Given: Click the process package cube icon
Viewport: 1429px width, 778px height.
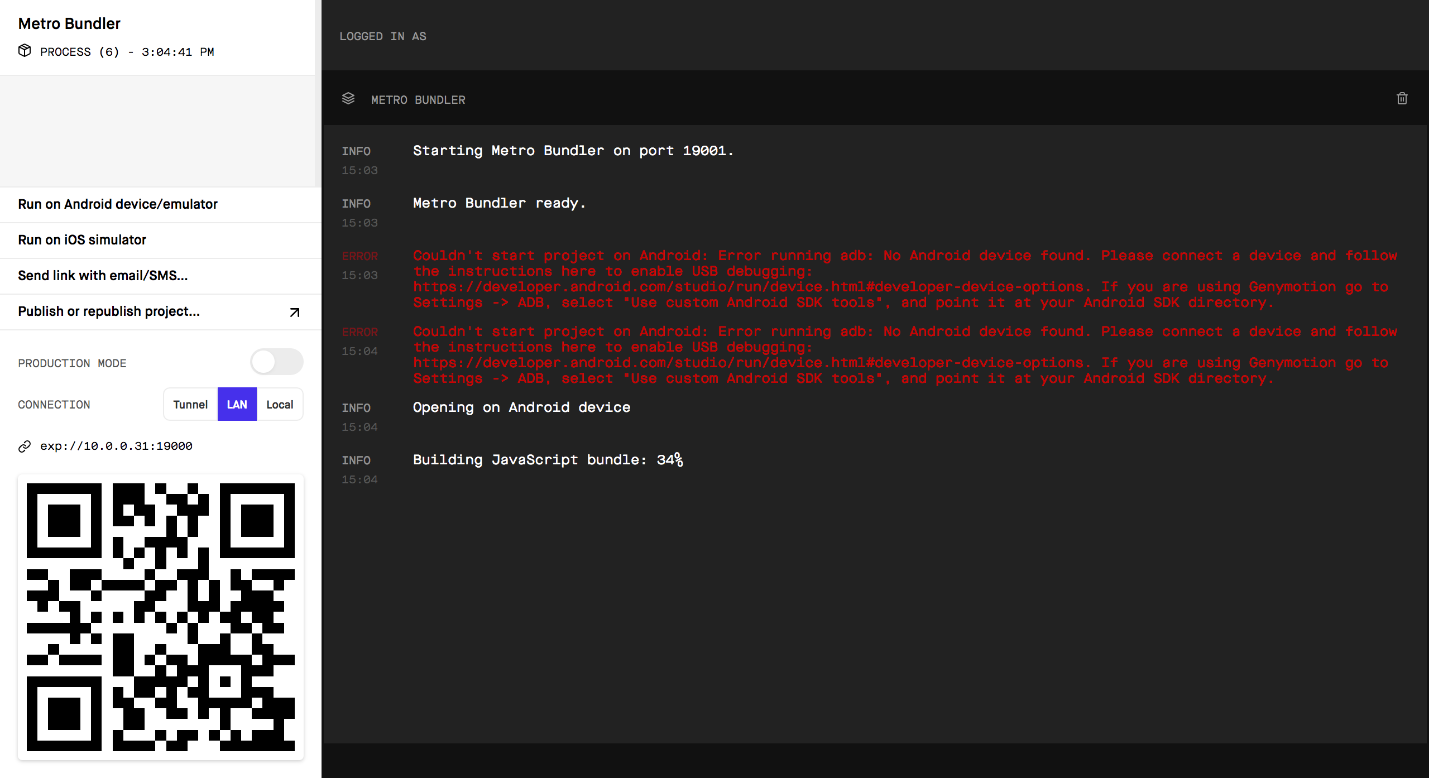Looking at the screenshot, I should [x=25, y=51].
